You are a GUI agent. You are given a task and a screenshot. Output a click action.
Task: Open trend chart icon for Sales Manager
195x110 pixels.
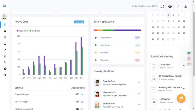pyautogui.click(x=82, y=102)
